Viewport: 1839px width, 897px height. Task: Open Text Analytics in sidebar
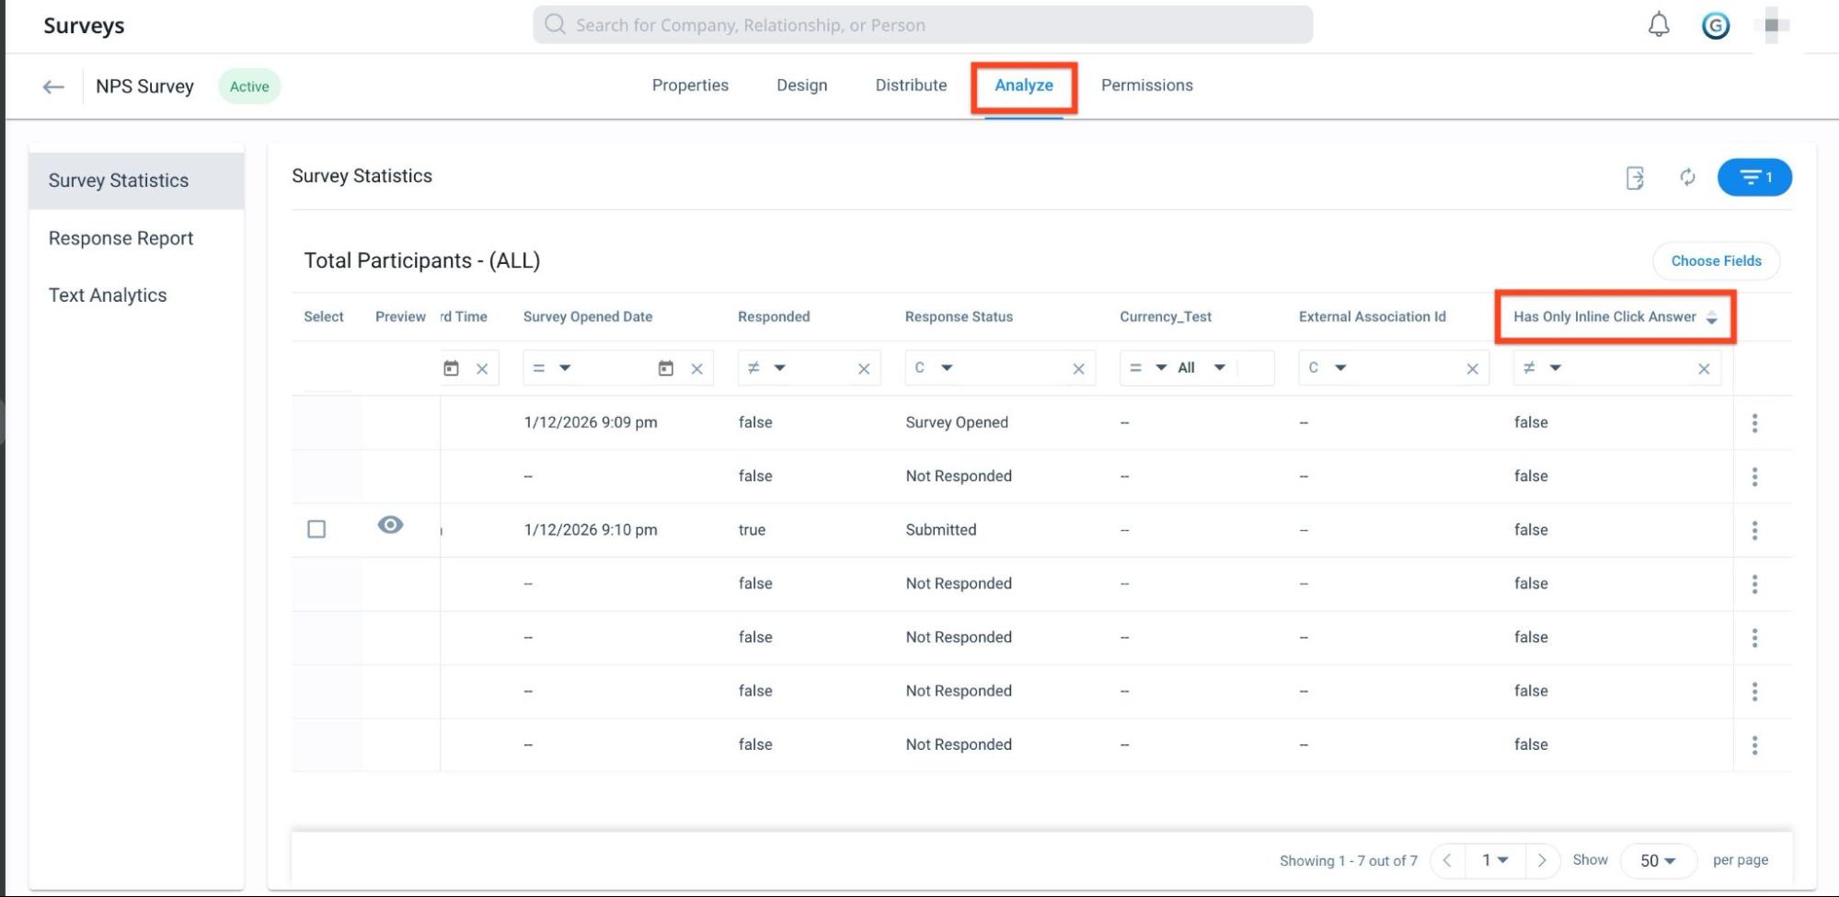pyautogui.click(x=108, y=295)
